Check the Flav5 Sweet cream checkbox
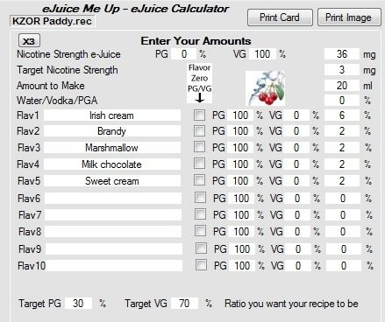 199,179
